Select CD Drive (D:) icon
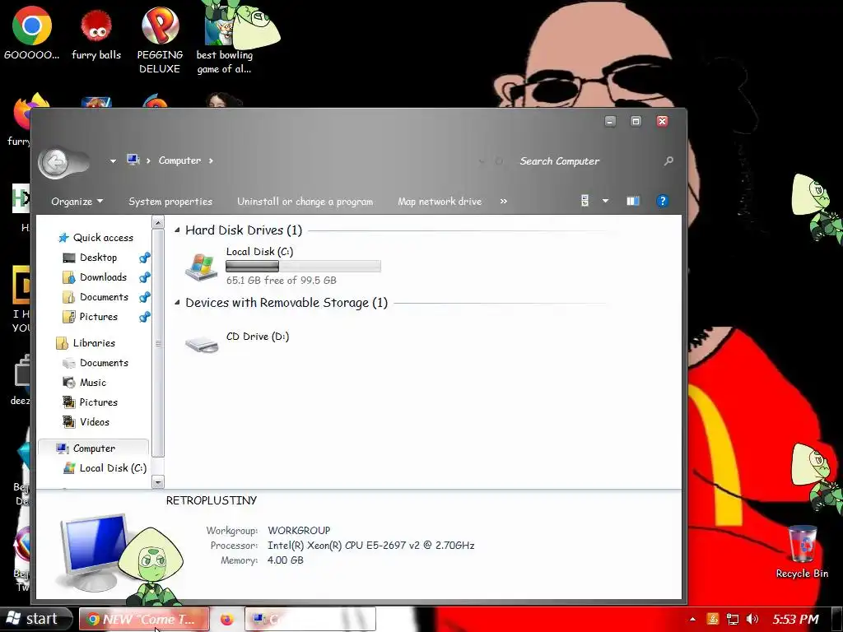The image size is (843, 632). pos(202,344)
